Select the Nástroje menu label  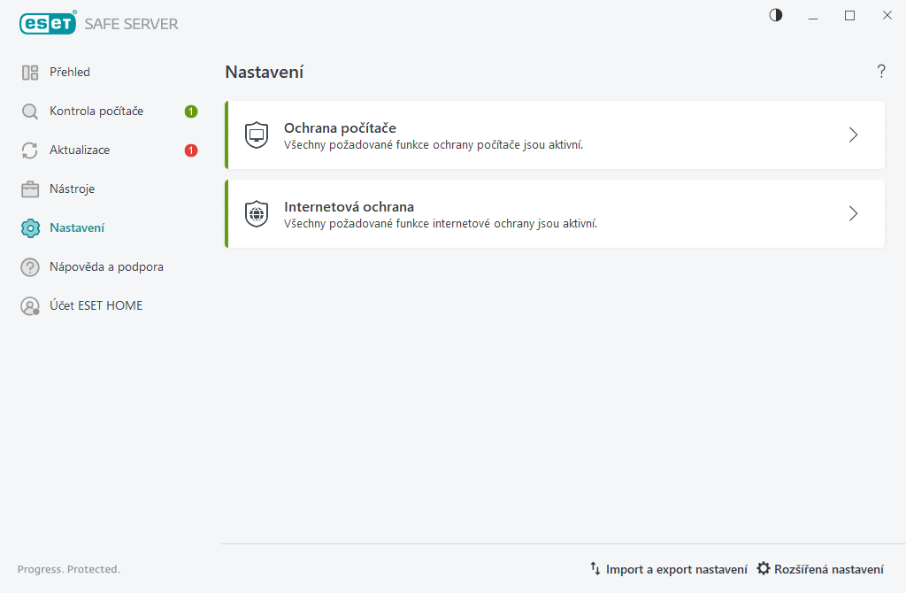72,189
